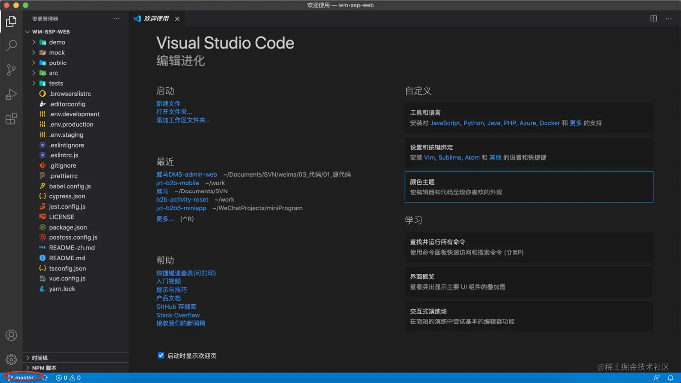
Task: Click the 更多... recent projects link
Action: point(165,219)
